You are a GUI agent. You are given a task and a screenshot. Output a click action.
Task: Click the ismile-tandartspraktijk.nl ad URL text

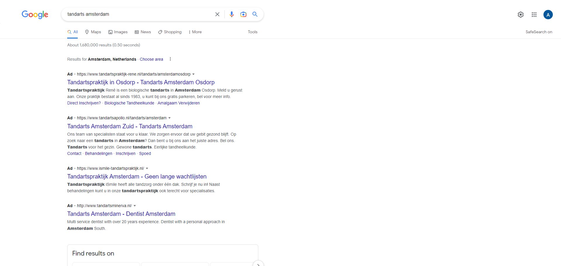click(110, 169)
